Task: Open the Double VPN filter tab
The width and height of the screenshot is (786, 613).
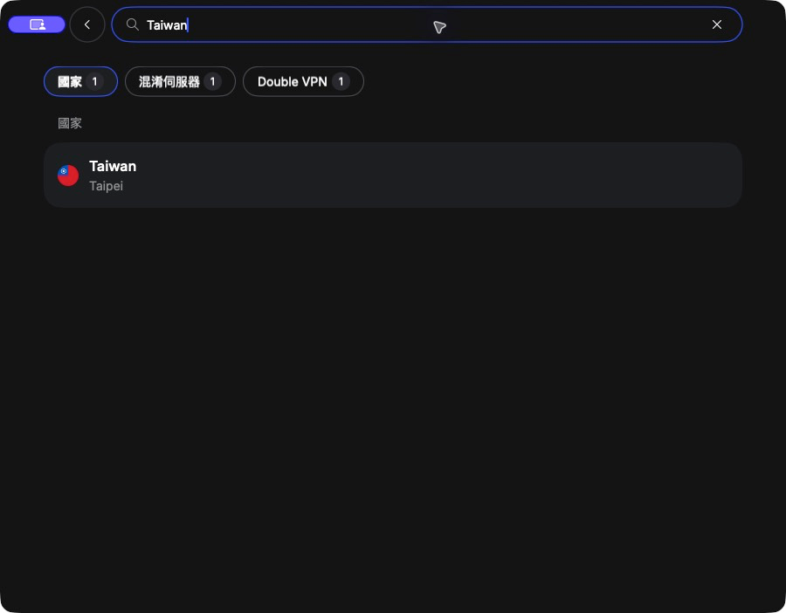Action: click(303, 81)
